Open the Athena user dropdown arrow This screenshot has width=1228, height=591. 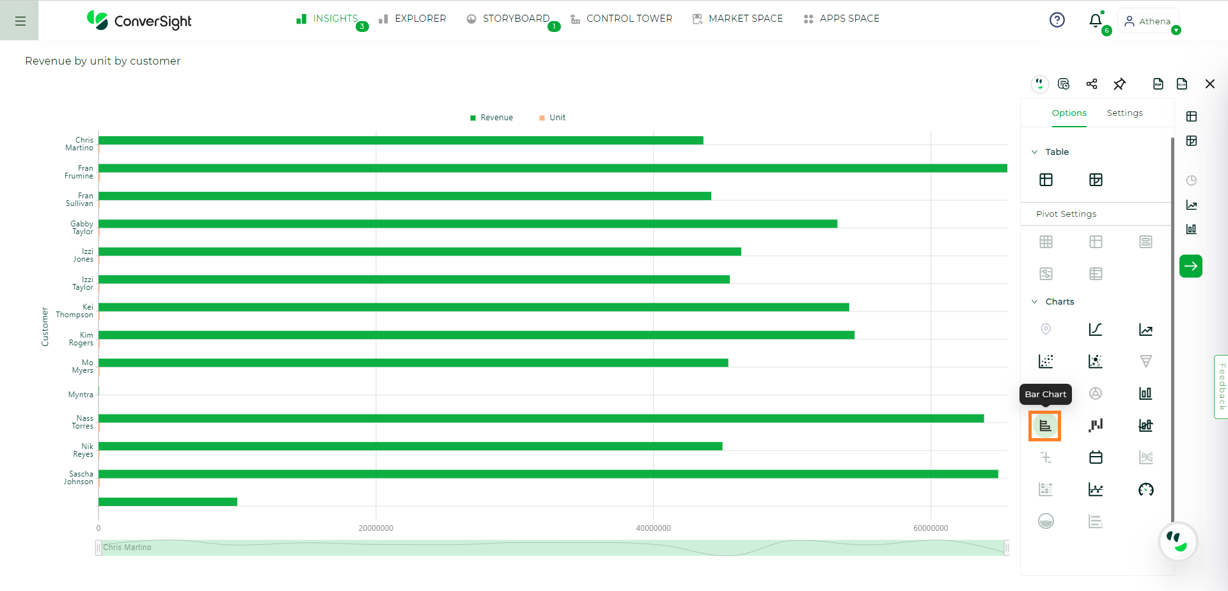(1176, 30)
